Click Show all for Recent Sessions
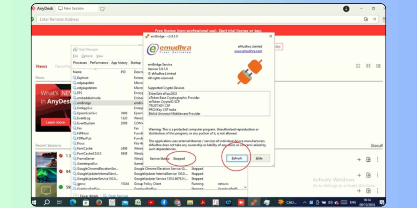This screenshot has height=208, width=417. coord(377,145)
